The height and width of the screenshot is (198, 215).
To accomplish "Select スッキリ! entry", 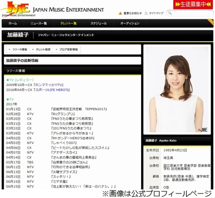I will 61,177.
